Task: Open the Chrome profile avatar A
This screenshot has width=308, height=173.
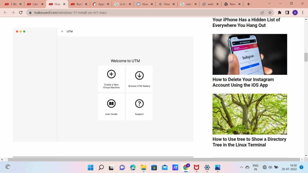Action: tap(295, 13)
